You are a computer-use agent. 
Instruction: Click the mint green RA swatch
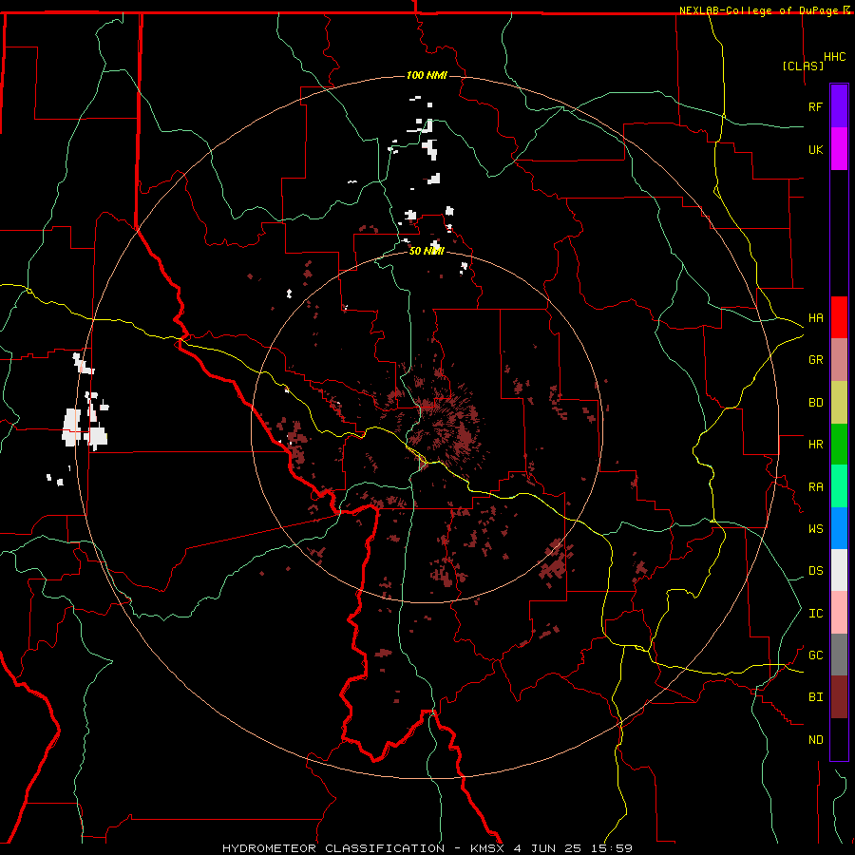[839, 486]
